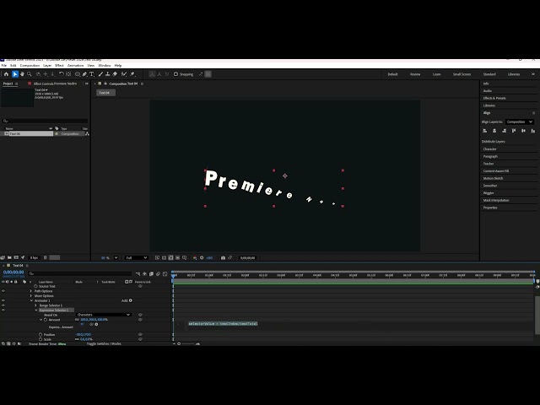This screenshot has width=540, height=405.
Task: Click Align Right icon in Align panel
Action: pyautogui.click(x=505, y=131)
